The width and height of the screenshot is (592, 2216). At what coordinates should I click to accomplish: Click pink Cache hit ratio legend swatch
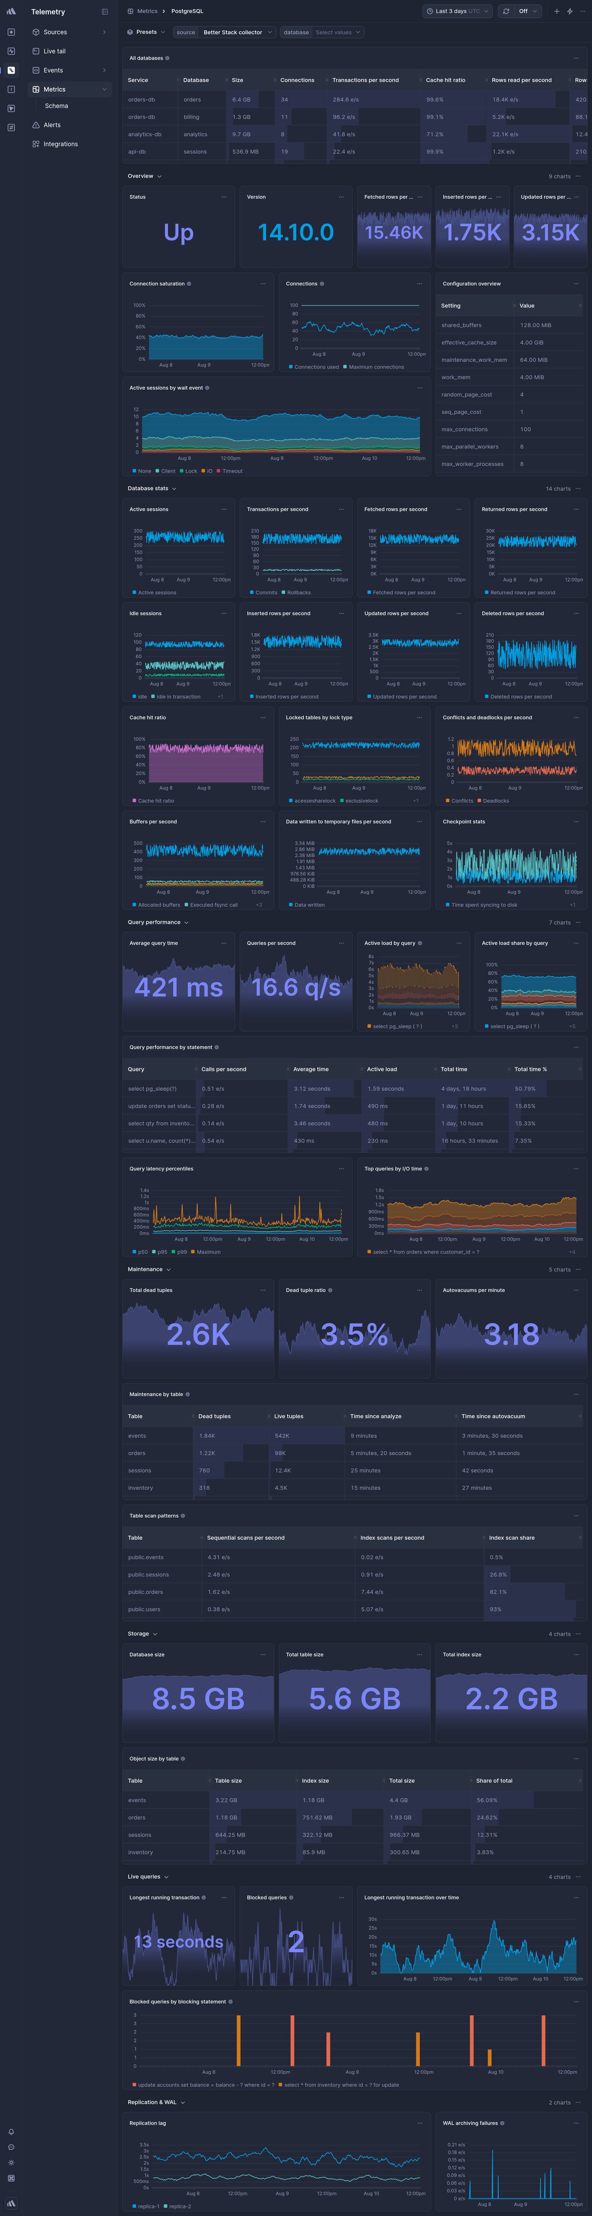(x=134, y=801)
